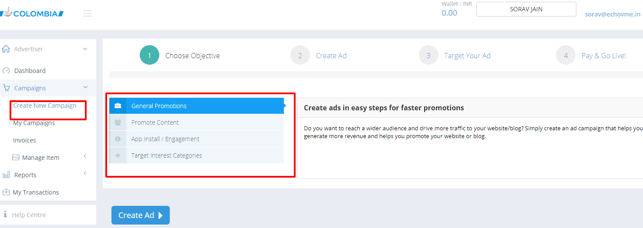Open My Campaigns

[x=34, y=123]
